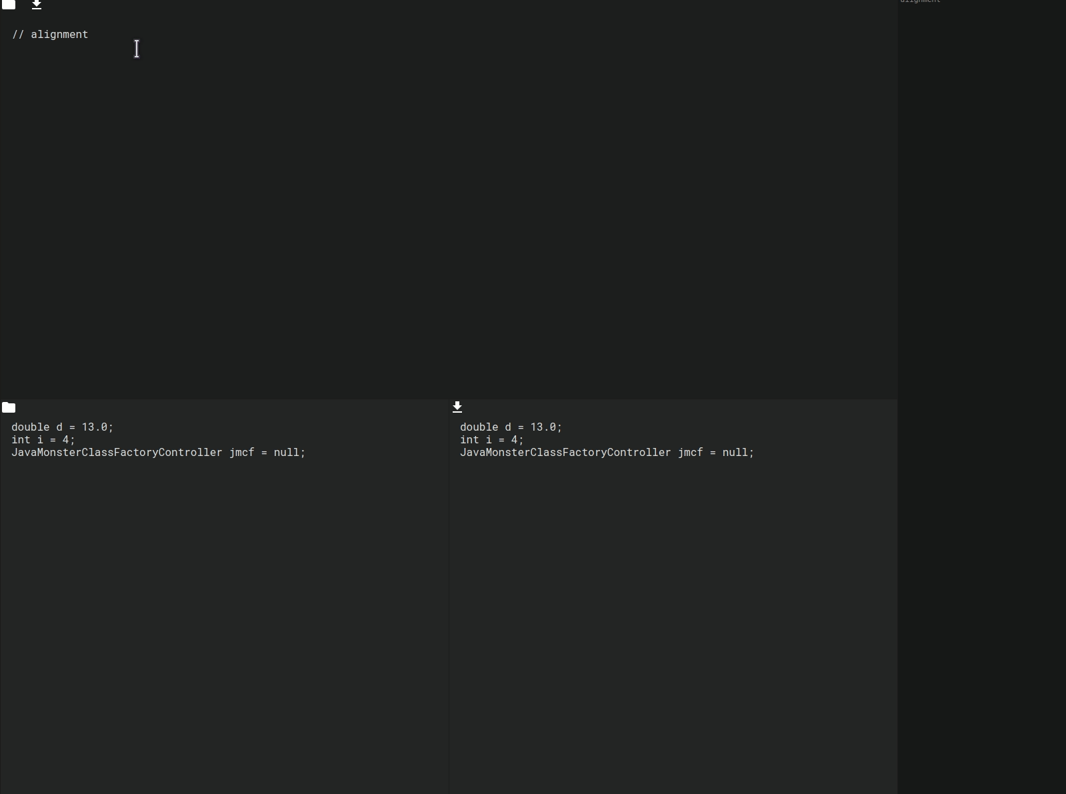
Task: Click 'double d = 13.0;' in right pane
Action: point(511,427)
